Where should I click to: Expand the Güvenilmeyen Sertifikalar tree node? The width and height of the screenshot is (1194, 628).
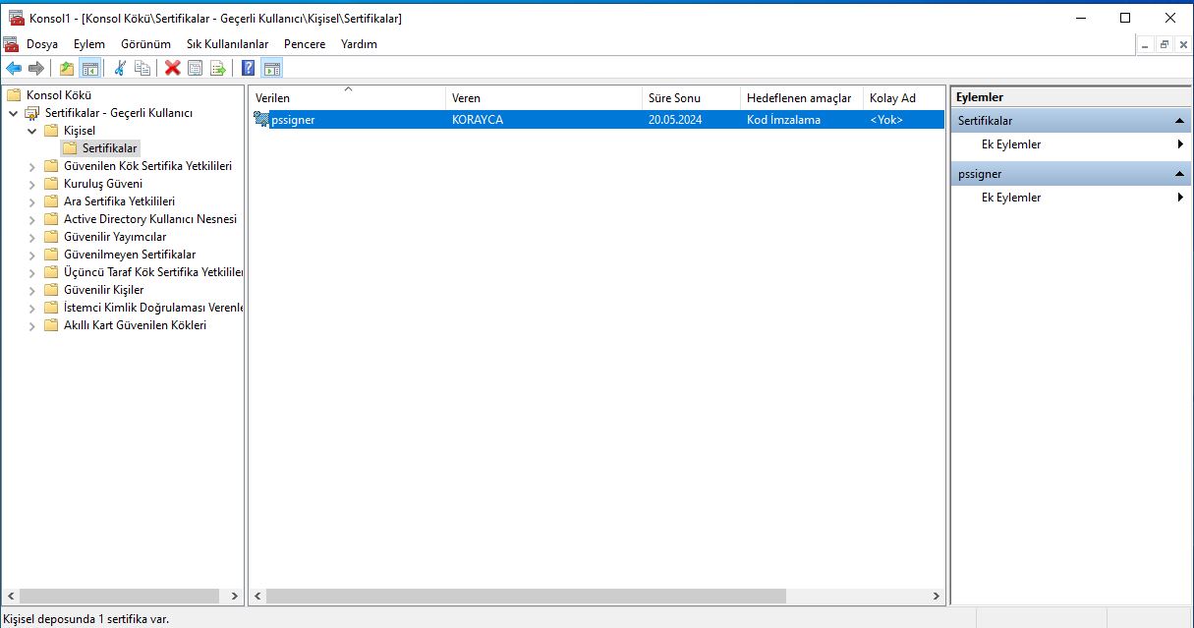(31, 254)
